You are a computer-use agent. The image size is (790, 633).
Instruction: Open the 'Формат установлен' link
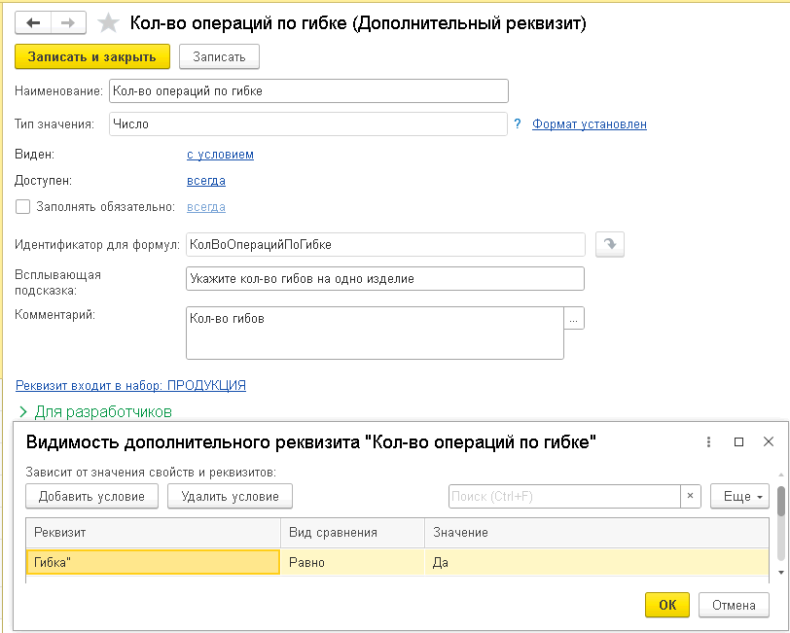click(589, 123)
